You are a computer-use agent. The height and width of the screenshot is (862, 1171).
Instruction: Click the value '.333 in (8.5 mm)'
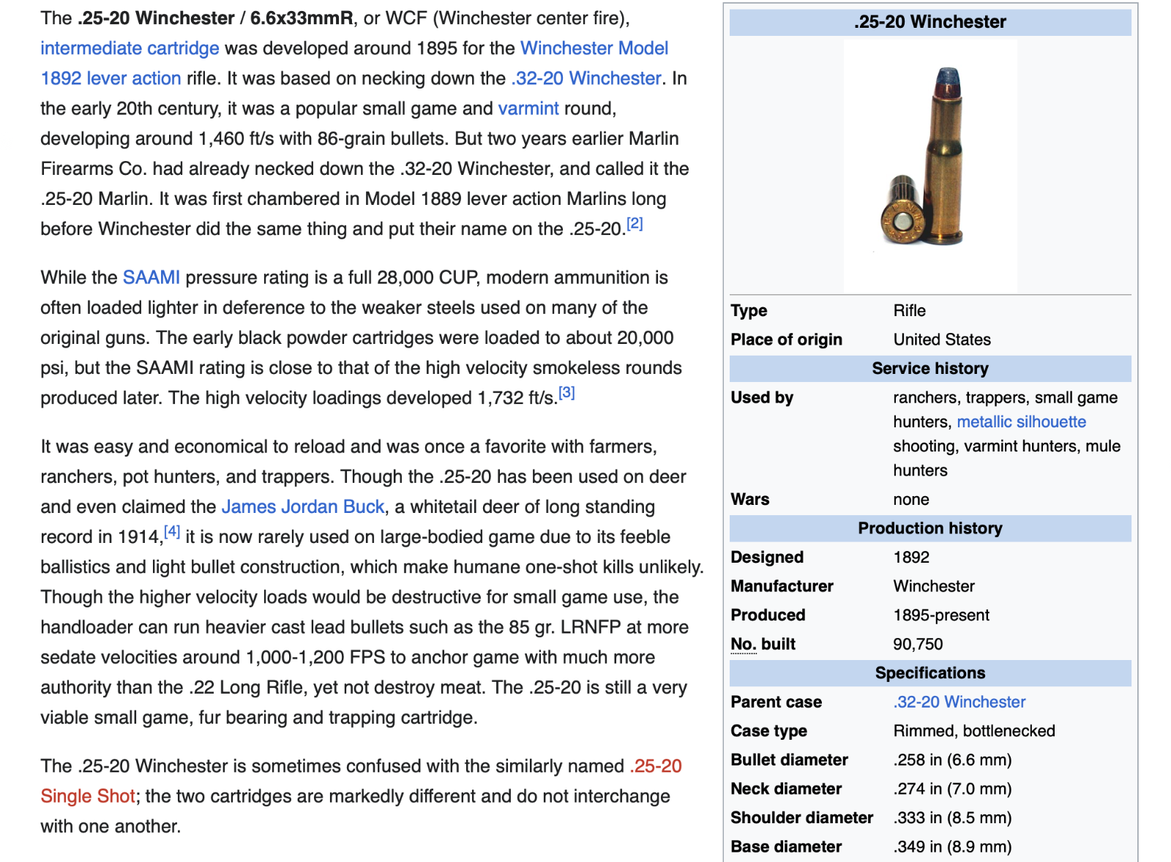pyautogui.click(x=952, y=817)
